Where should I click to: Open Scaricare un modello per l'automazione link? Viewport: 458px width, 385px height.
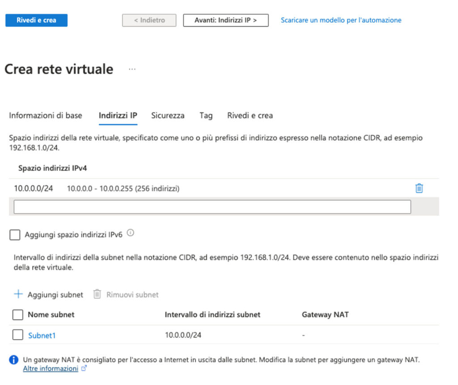coord(341,20)
